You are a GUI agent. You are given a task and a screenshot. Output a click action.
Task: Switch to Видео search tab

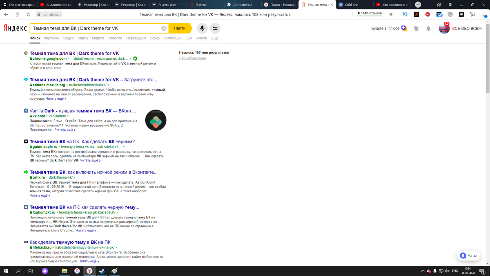(x=69, y=38)
